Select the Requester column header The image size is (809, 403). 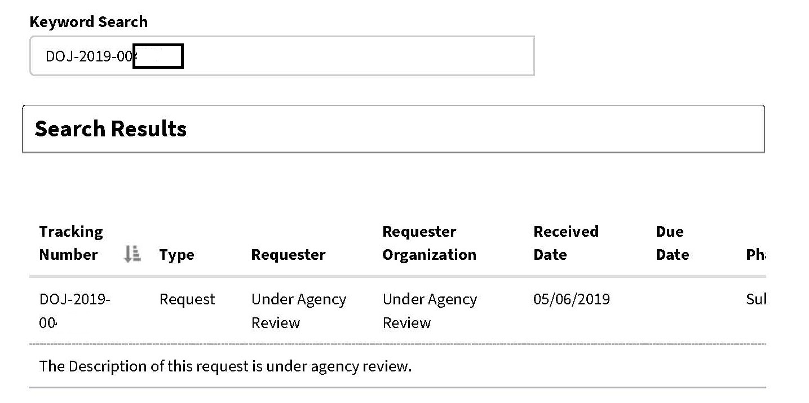288,255
